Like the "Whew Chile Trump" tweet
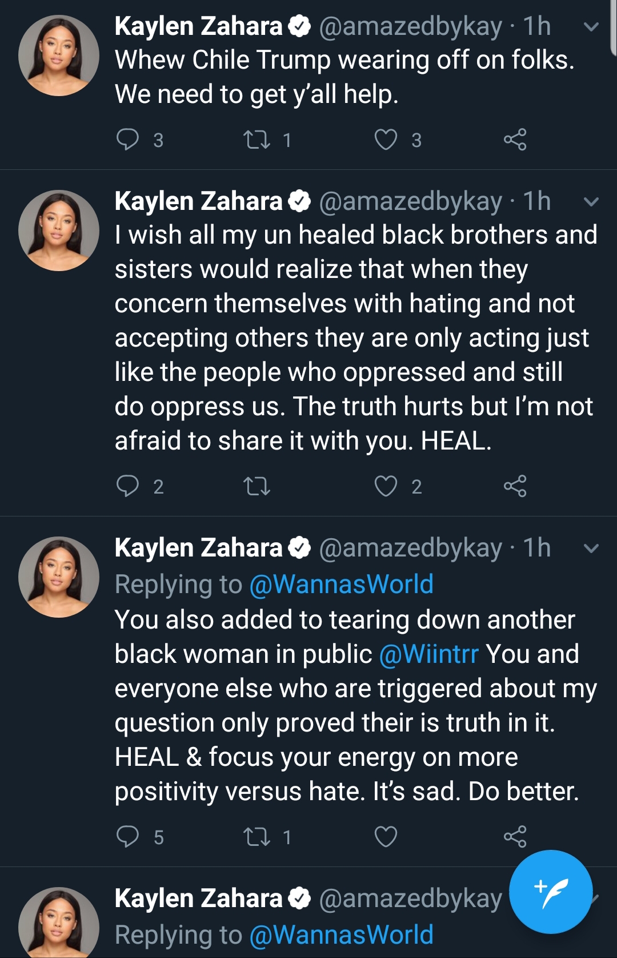 click(386, 140)
